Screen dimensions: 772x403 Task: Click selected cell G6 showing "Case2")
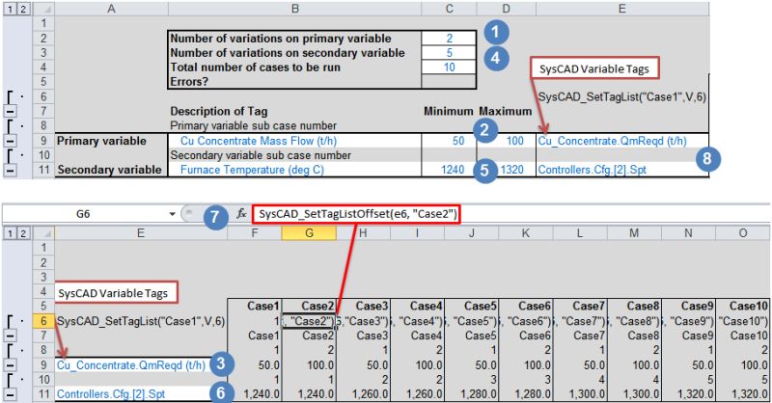coord(309,321)
